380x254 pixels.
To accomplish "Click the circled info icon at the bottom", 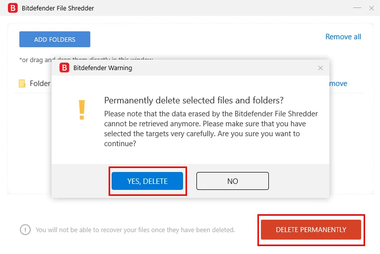I will pos(25,230).
